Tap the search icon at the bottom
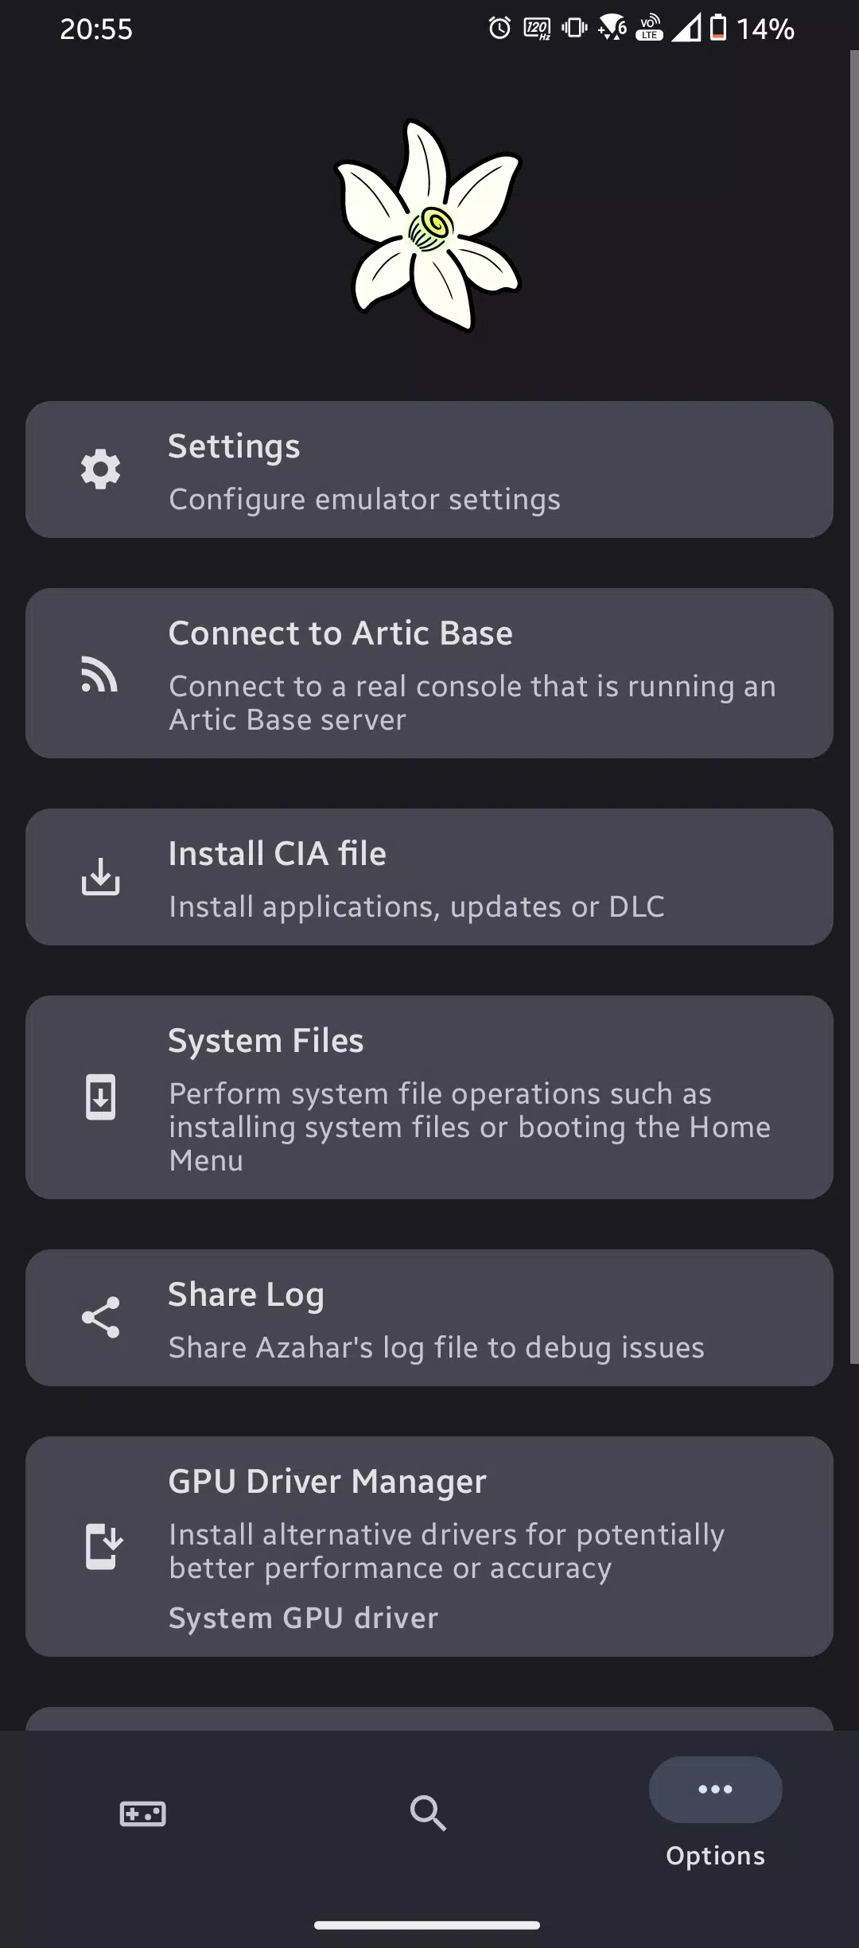 [x=428, y=1814]
